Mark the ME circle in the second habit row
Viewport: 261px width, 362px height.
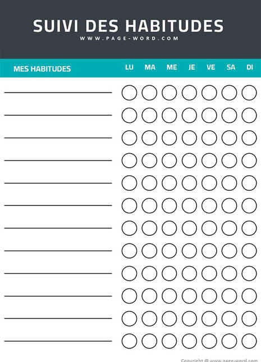[170, 115]
